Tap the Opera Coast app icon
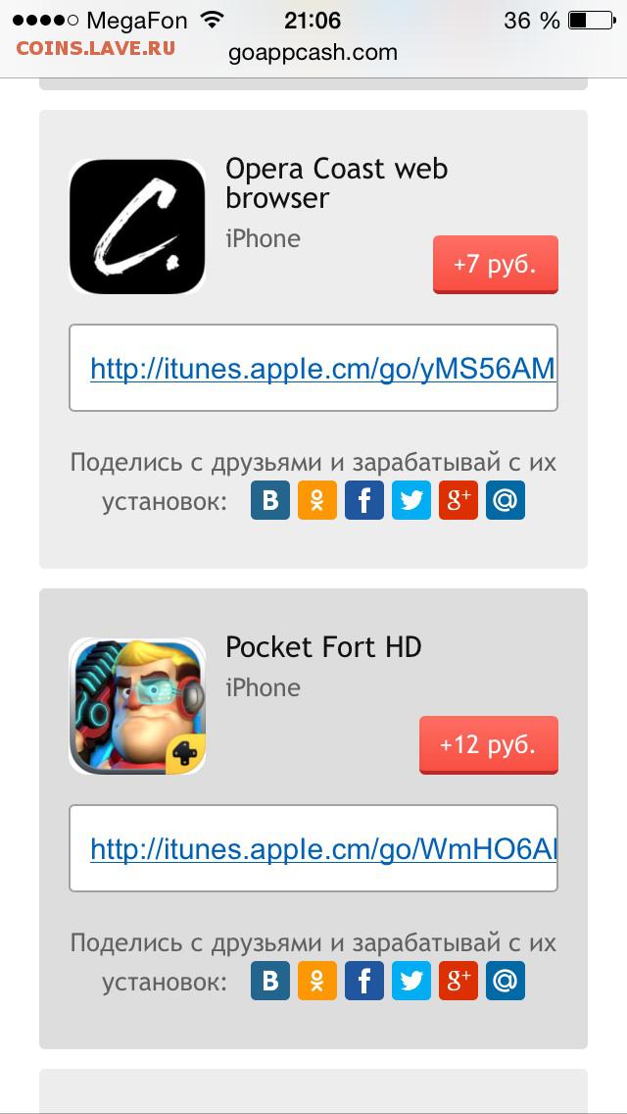This screenshot has height=1114, width=627. 137,227
